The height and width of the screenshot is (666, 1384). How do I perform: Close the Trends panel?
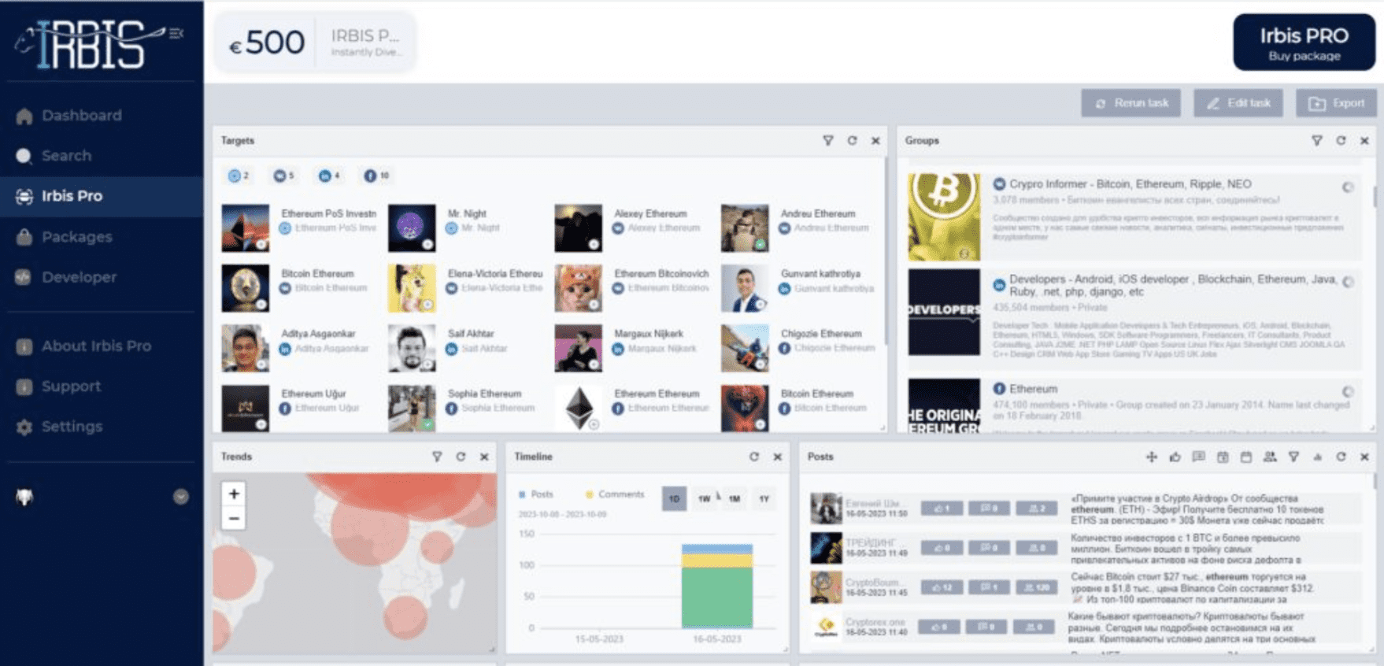point(484,457)
